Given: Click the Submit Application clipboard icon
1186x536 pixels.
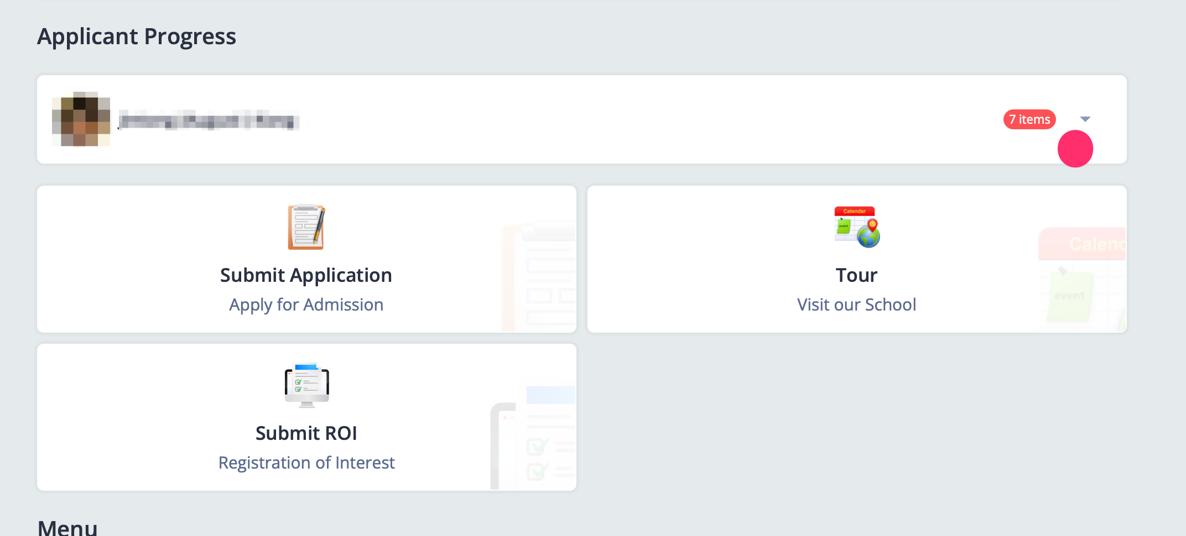Looking at the screenshot, I should [x=306, y=227].
